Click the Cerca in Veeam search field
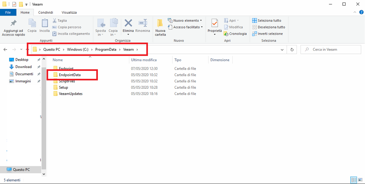Viewport: 365px width, 184px height. coord(331,50)
